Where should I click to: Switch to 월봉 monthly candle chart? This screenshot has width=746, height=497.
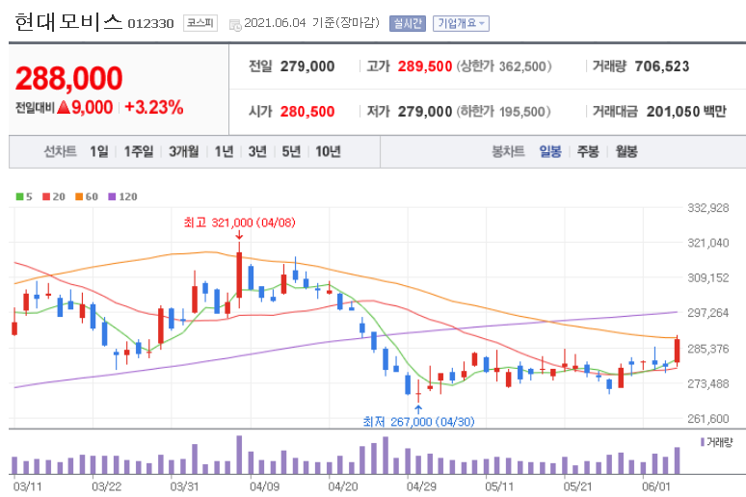(626, 152)
